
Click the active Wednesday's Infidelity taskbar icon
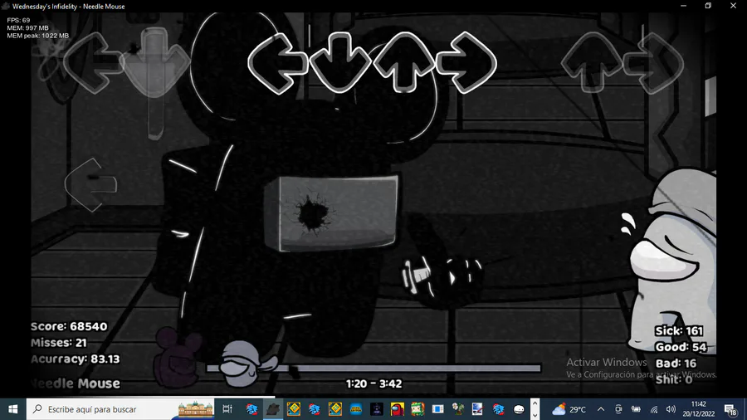pos(273,409)
